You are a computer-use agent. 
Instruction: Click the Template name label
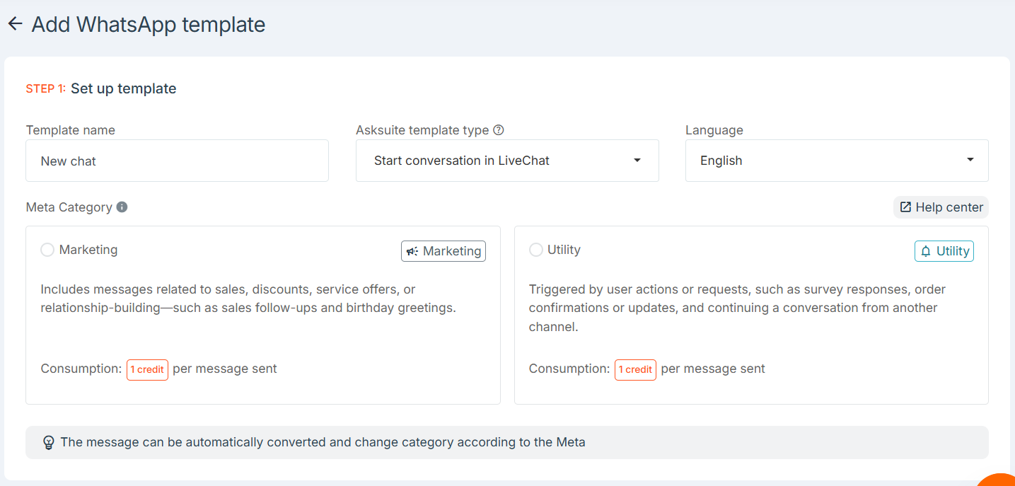(71, 130)
